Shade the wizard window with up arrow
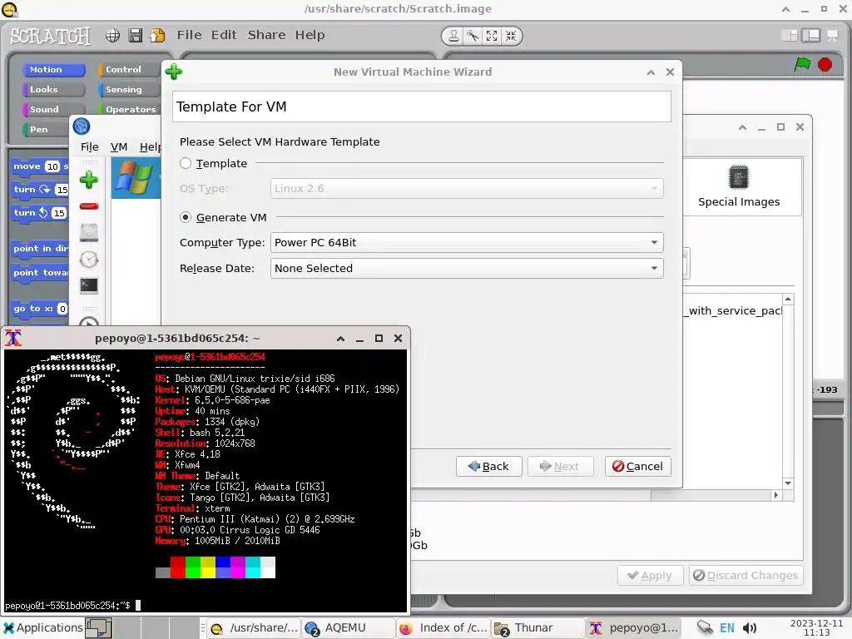Screen dimensions: 852x639 tap(651, 72)
